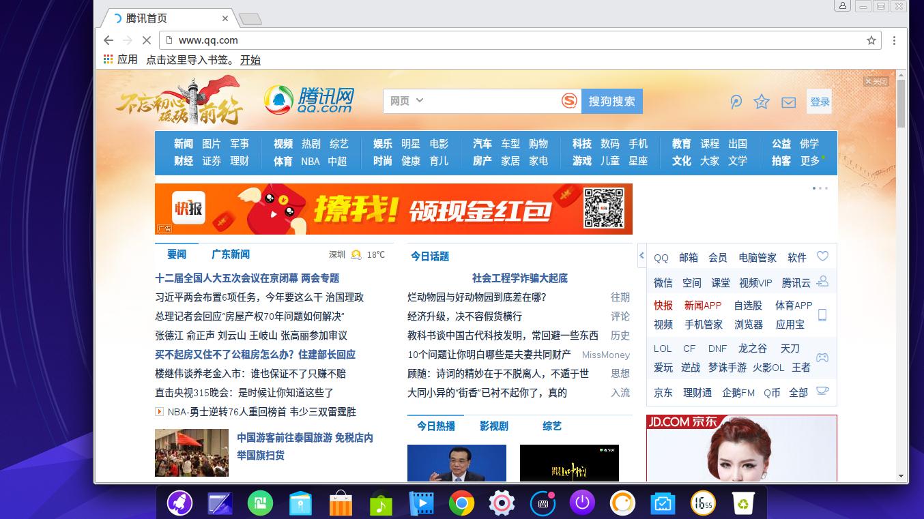Open the browser menu via the three-dot icon

tap(894, 40)
